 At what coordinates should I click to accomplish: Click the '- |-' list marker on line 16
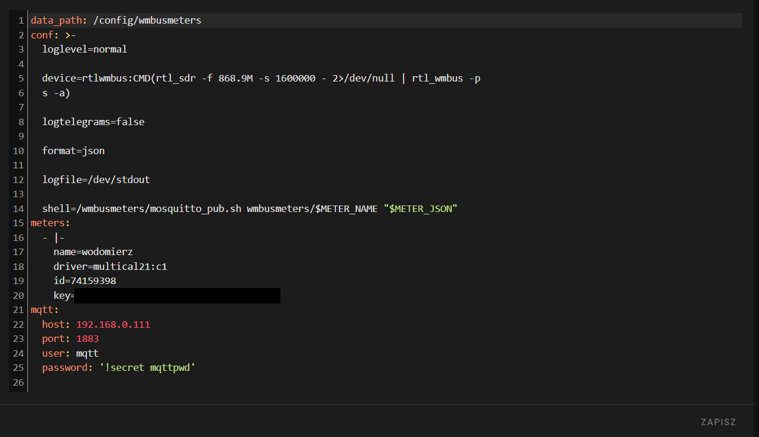pyautogui.click(x=53, y=237)
